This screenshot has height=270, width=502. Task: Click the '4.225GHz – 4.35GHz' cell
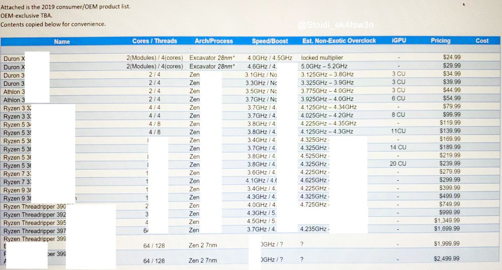(328, 123)
